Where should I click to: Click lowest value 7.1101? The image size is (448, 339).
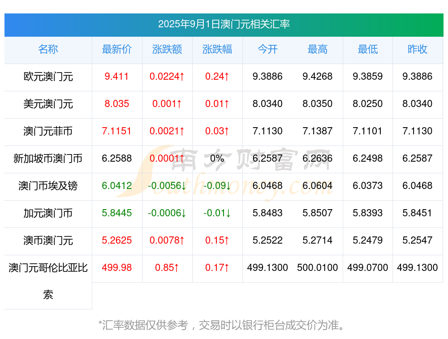[x=368, y=131]
